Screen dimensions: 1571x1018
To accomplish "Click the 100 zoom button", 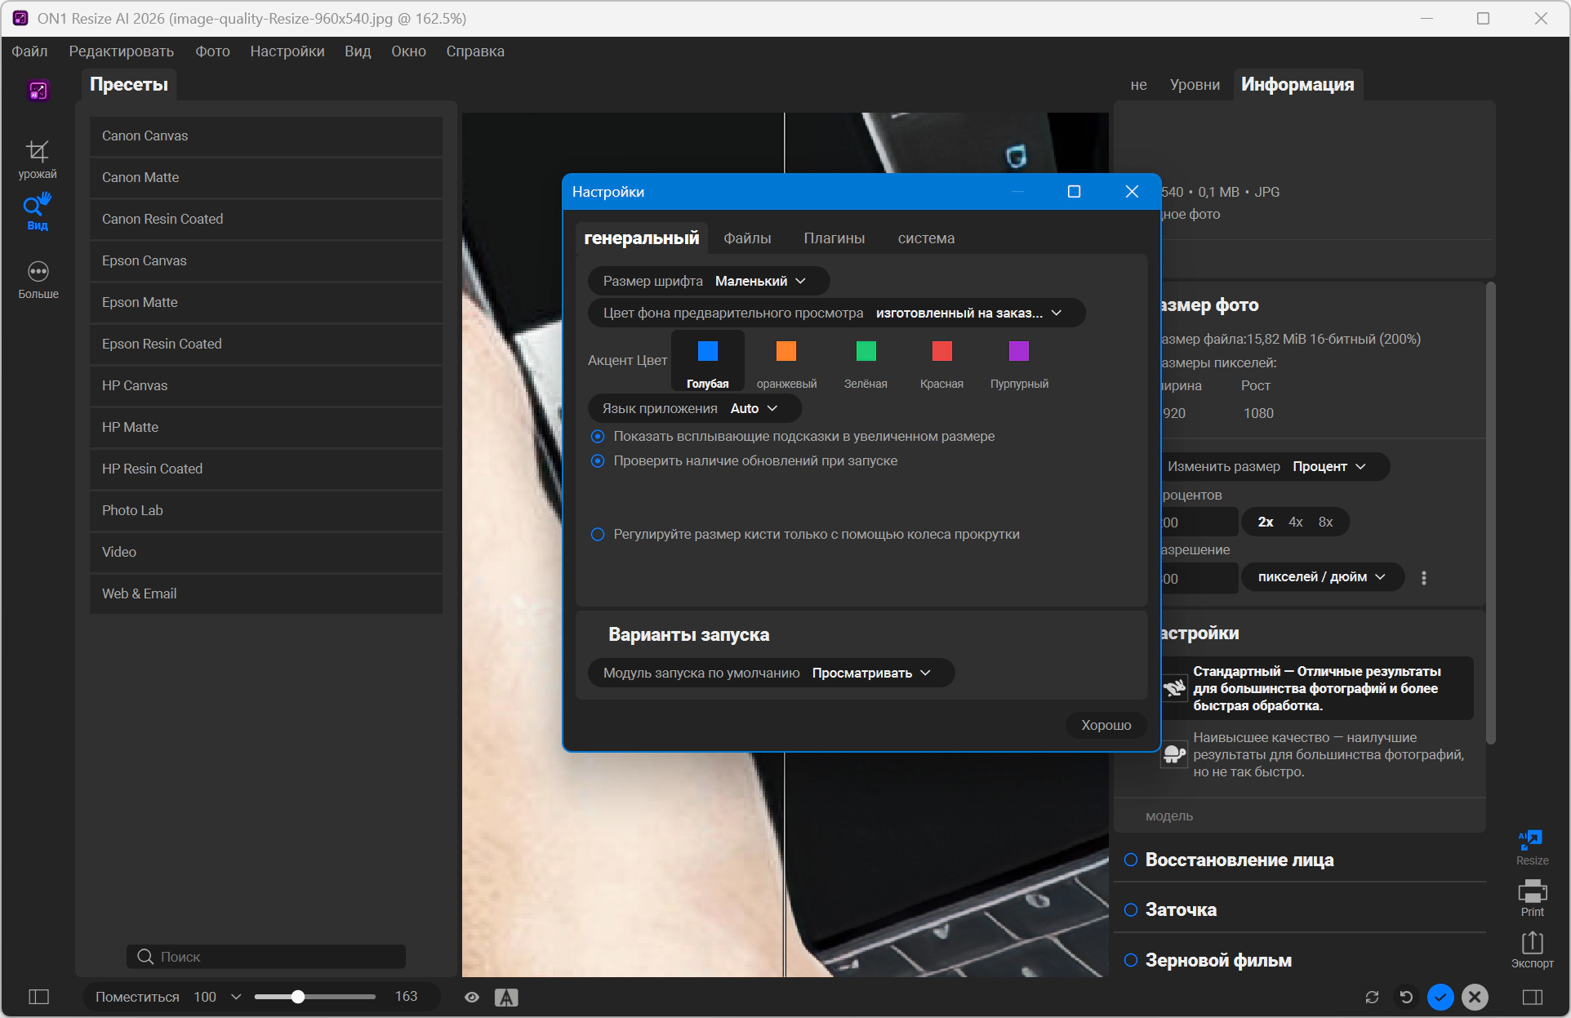I will pyautogui.click(x=205, y=997).
